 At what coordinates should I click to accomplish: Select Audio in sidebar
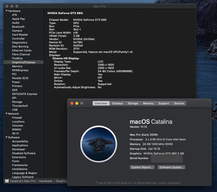pos(16,23)
